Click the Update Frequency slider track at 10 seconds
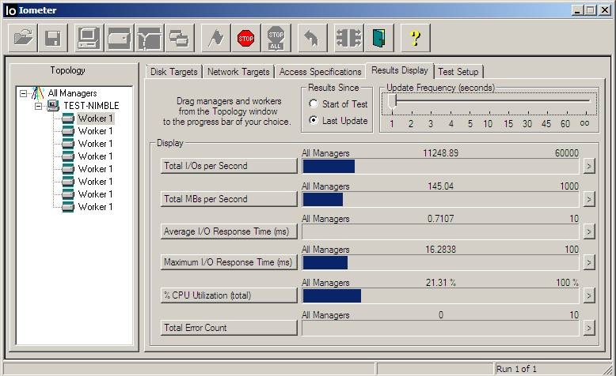The image size is (616, 376). [488, 101]
